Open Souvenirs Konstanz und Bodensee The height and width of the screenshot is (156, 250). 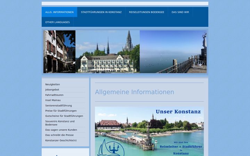coord(60,123)
